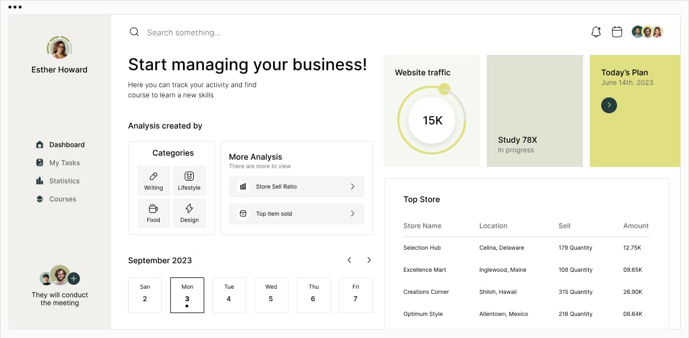This screenshot has height=338, width=689.
Task: Choose the Design category icon
Action: (189, 209)
